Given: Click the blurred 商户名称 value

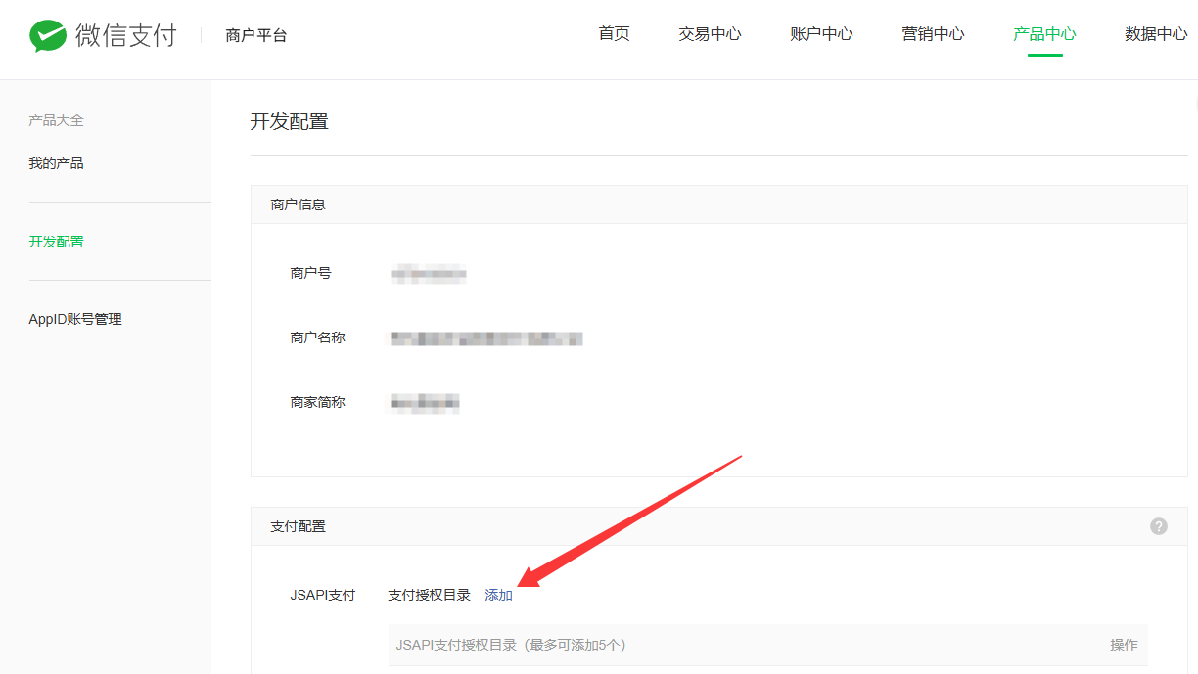Looking at the screenshot, I should 486,338.
